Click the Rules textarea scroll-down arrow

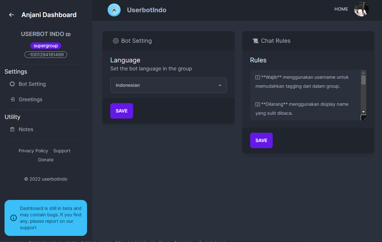(363, 112)
